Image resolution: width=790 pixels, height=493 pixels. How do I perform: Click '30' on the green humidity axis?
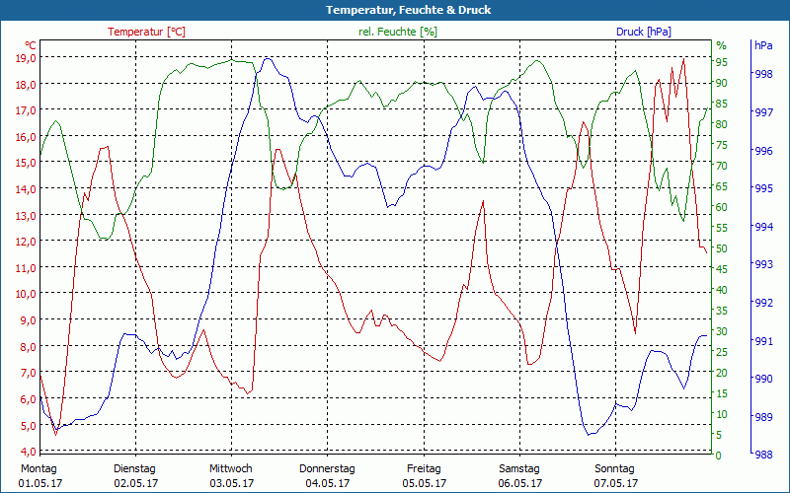[x=722, y=331]
